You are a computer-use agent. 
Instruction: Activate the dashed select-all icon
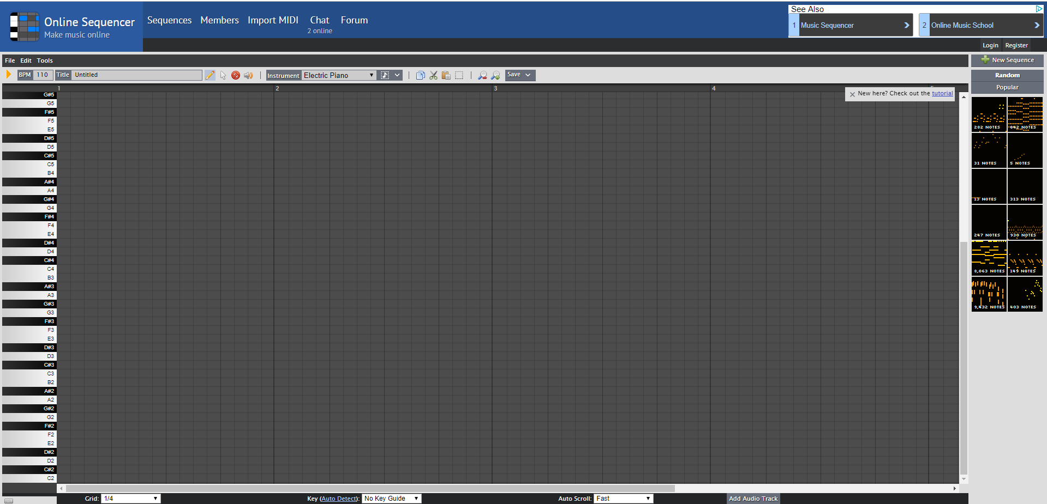[x=459, y=75]
